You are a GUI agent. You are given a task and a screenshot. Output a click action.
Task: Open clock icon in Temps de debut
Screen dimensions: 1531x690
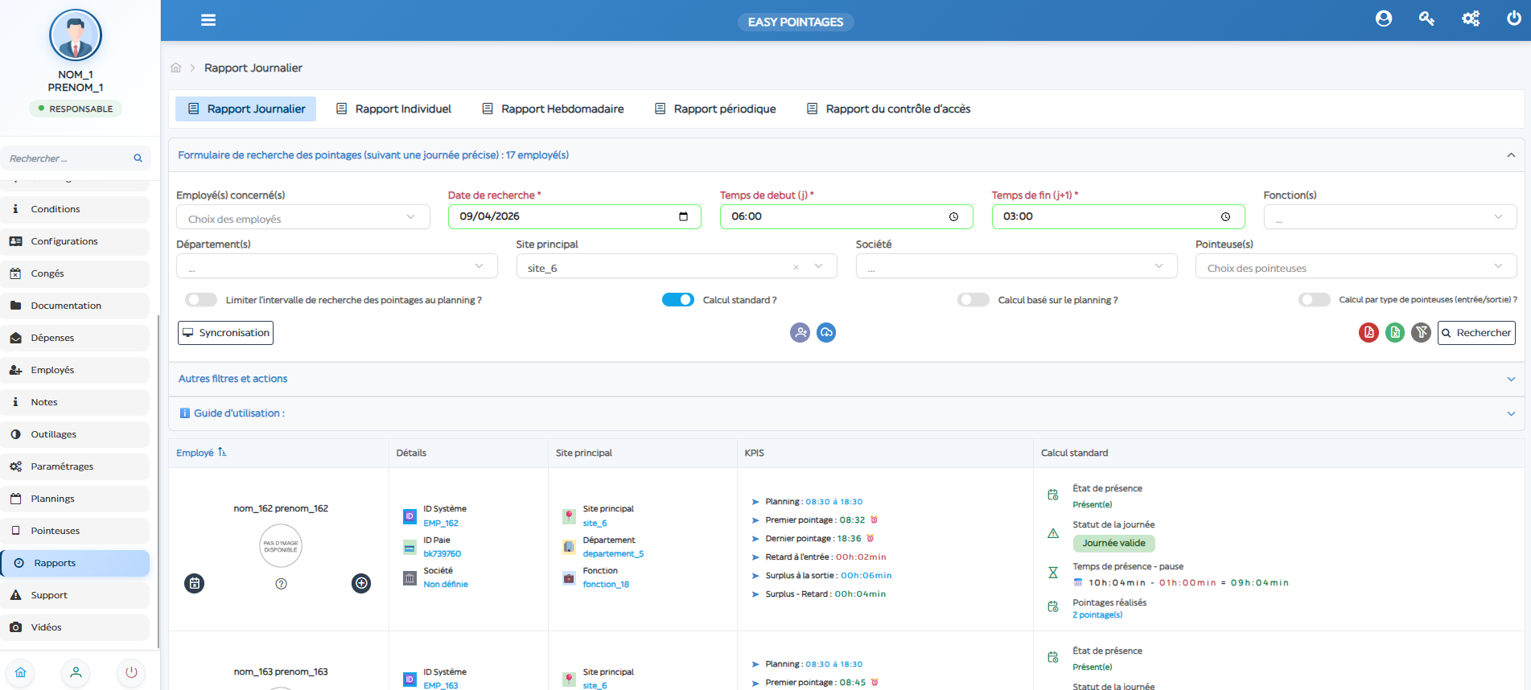tap(953, 216)
